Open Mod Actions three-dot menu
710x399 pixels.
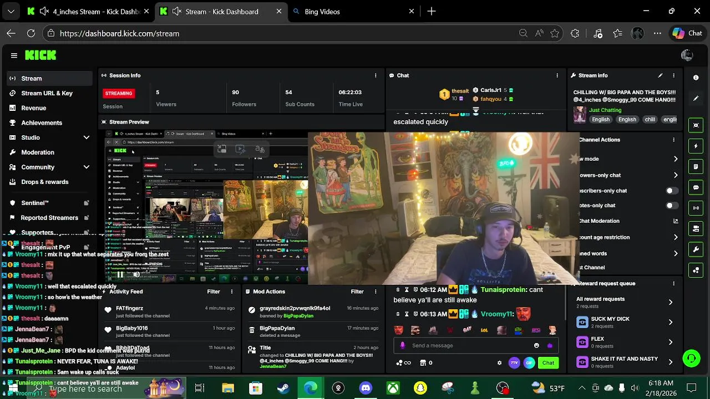[376, 291]
